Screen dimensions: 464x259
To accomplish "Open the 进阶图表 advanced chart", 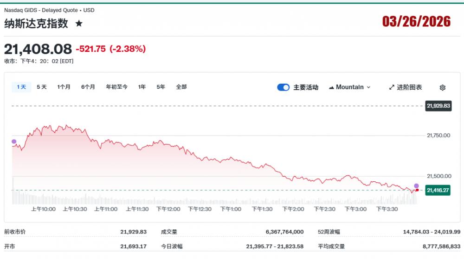I will [x=405, y=87].
